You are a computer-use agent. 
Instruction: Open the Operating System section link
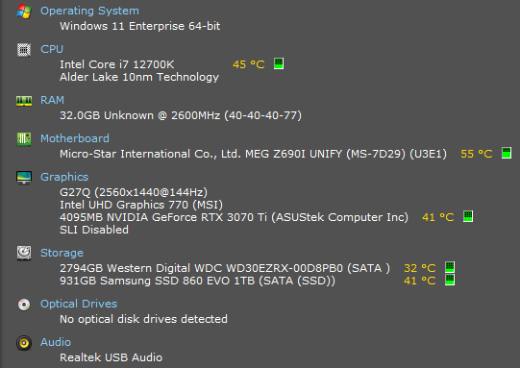(x=89, y=11)
